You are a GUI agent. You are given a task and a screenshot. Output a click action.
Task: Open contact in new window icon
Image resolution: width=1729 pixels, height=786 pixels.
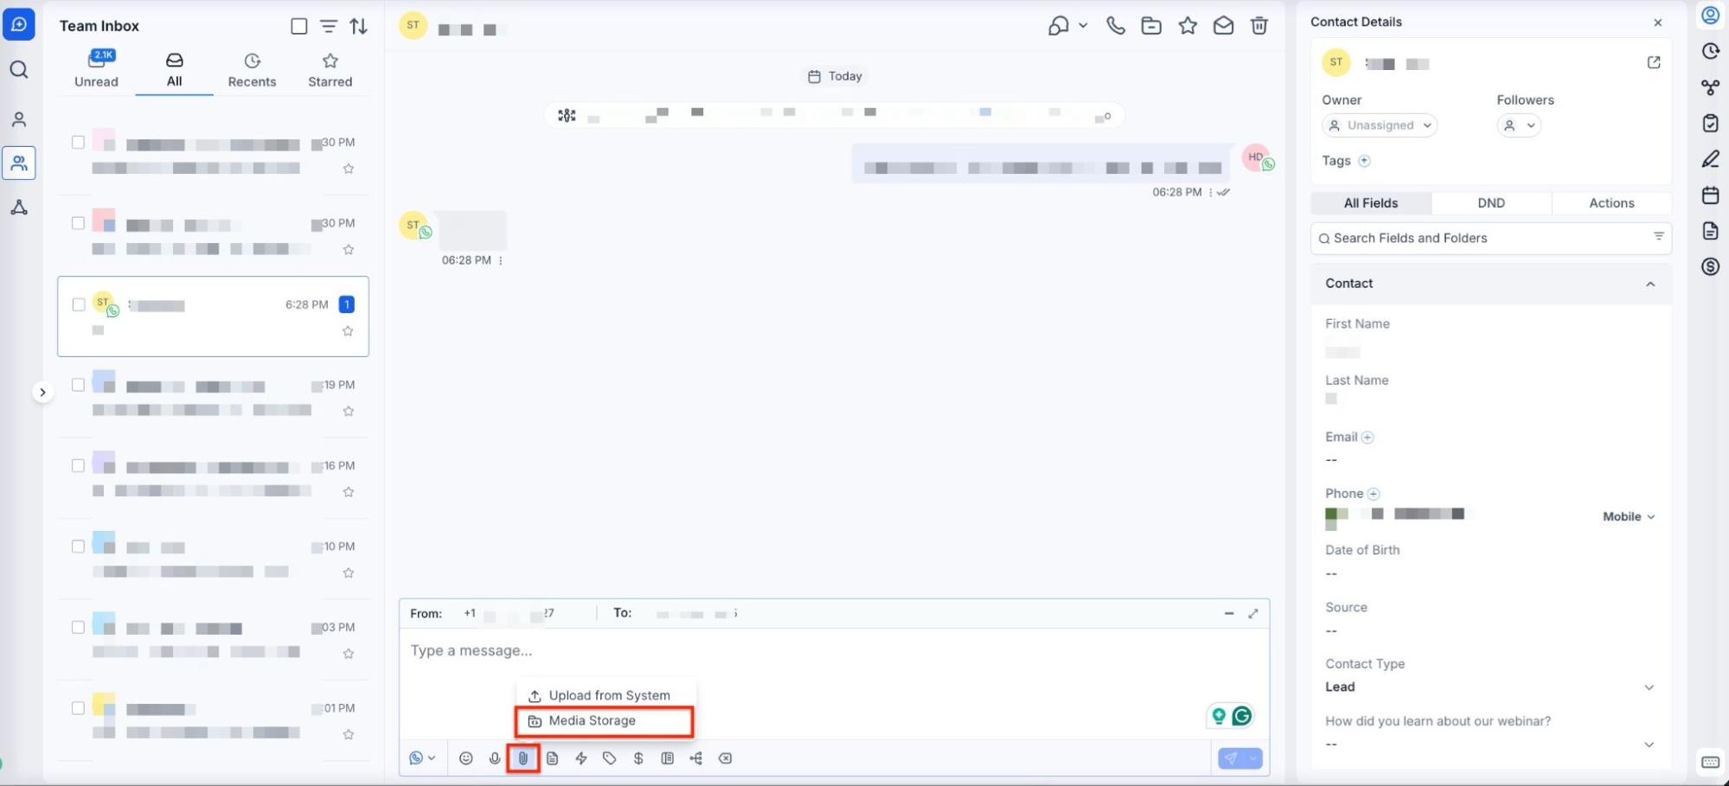(x=1654, y=62)
